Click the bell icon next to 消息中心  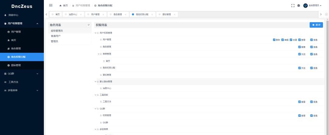click(5, 15)
